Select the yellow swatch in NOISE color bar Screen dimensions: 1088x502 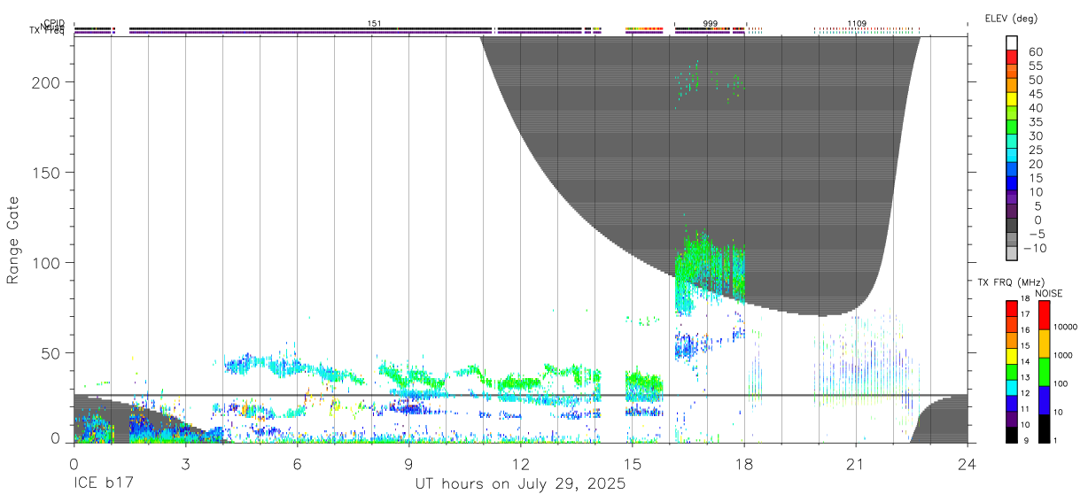[x=1044, y=344]
